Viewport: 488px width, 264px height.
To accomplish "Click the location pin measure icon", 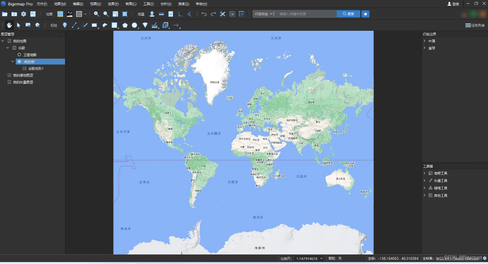I will (152, 14).
